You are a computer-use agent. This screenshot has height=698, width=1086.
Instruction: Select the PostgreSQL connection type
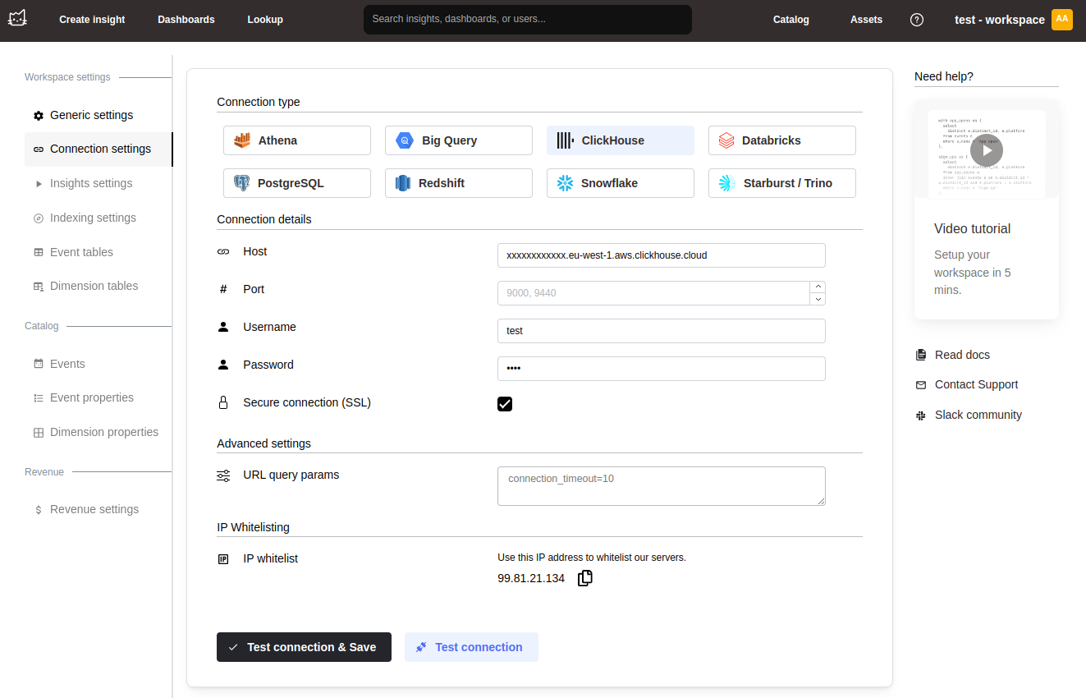(296, 182)
